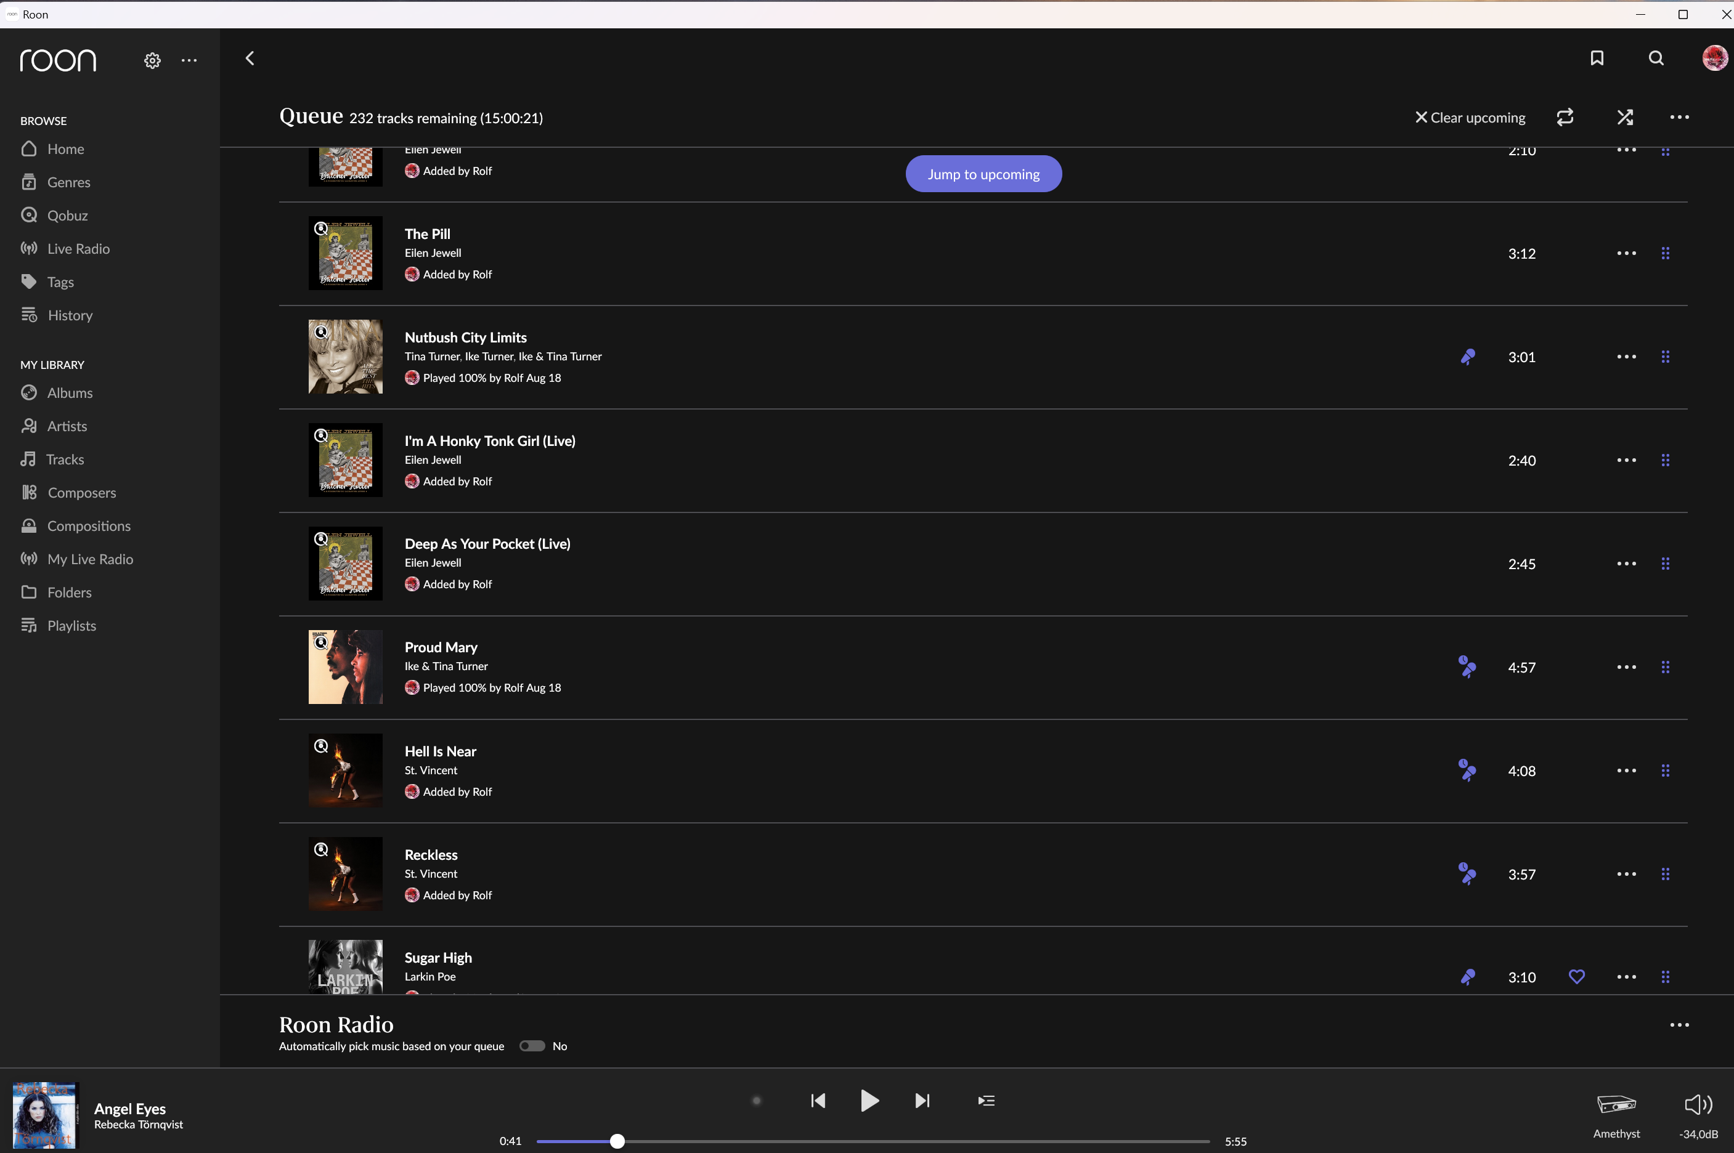The width and height of the screenshot is (1734, 1153).
Task: Open more options for The Pill
Action: [x=1627, y=254]
